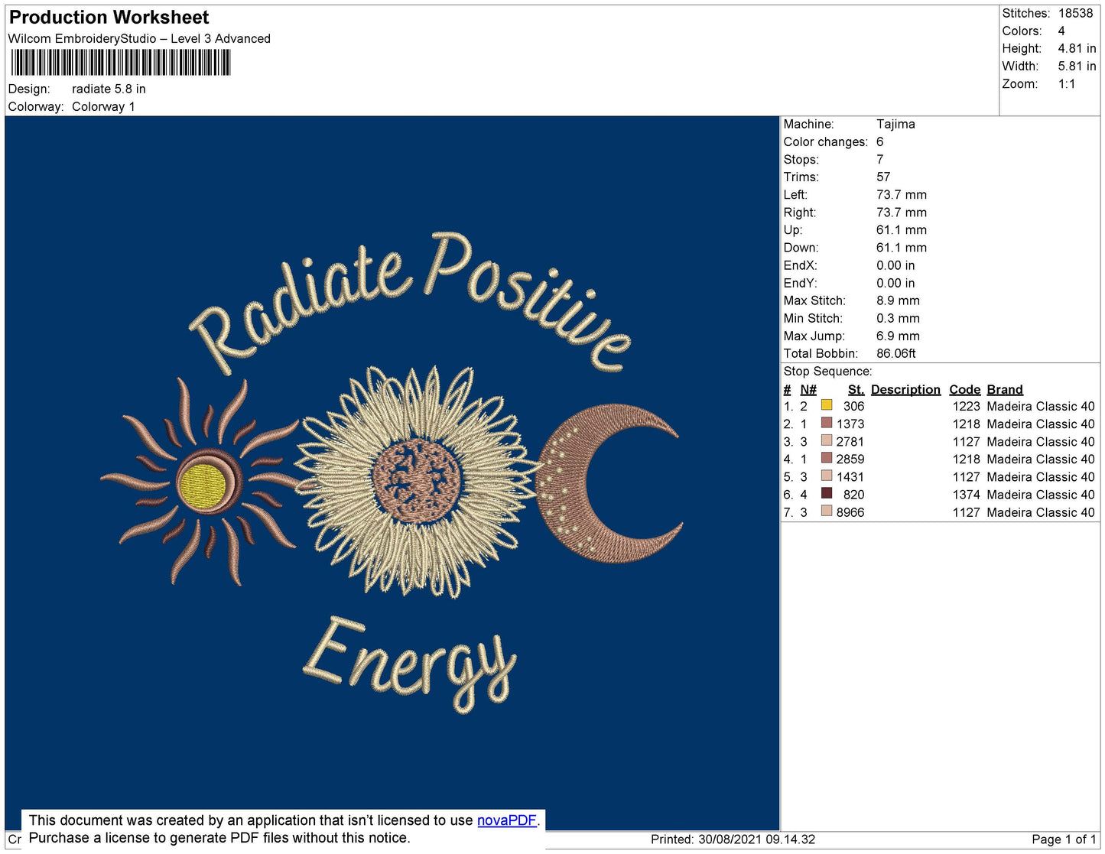Click the Max Jump value 6.9 mm
The image size is (1105, 854).
[899, 336]
